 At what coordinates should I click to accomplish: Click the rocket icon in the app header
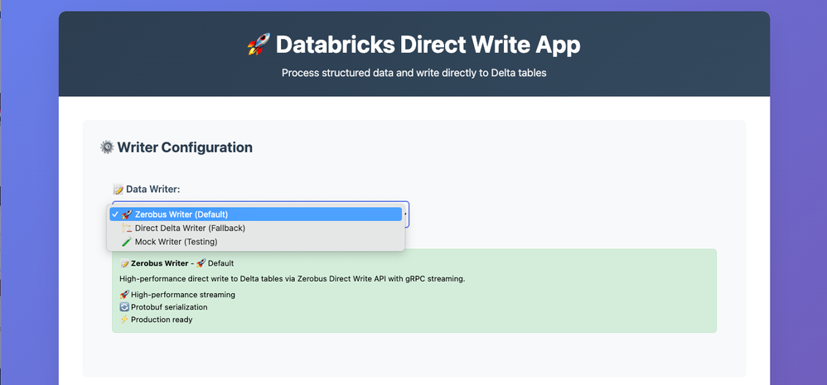click(259, 45)
